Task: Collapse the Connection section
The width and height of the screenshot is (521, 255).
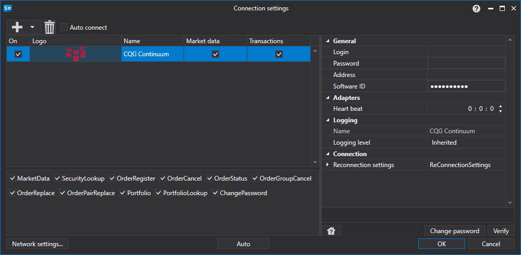Action: [x=328, y=154]
